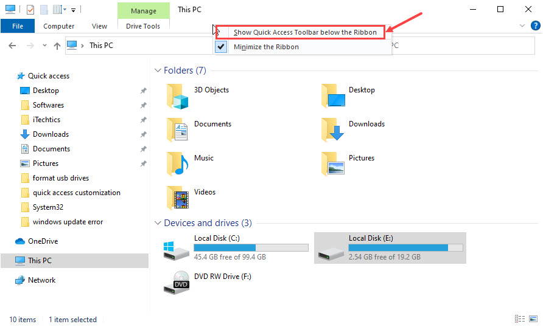Go back with the Back arrow

(x=12, y=46)
